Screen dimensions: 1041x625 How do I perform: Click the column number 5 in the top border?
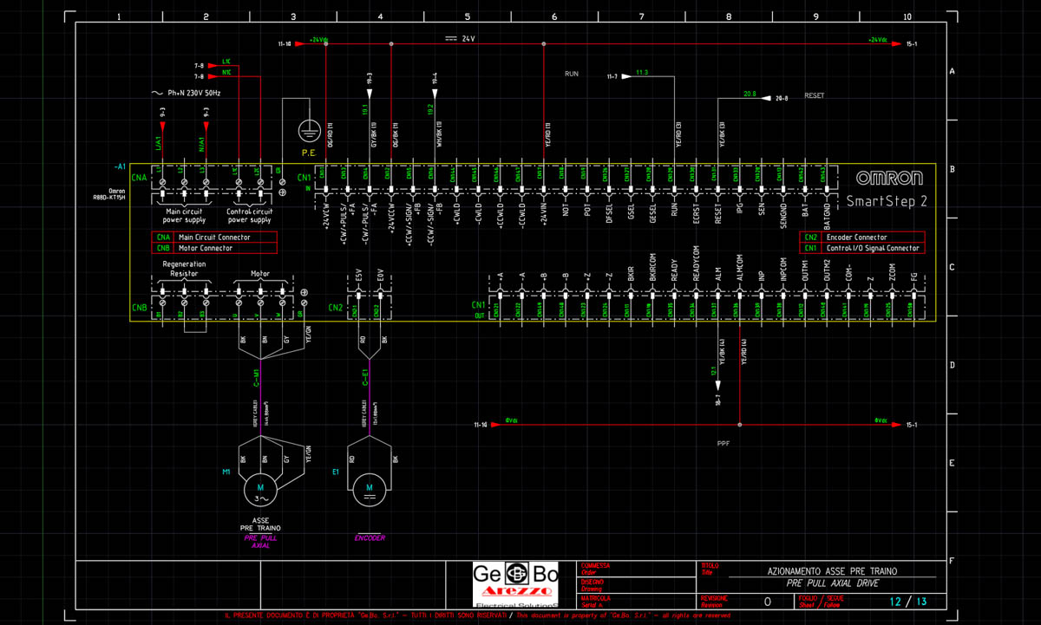click(468, 16)
